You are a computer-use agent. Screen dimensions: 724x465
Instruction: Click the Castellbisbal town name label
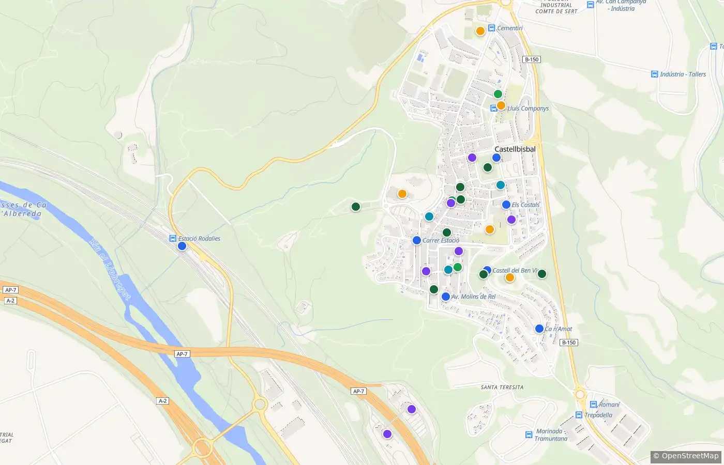click(x=515, y=149)
